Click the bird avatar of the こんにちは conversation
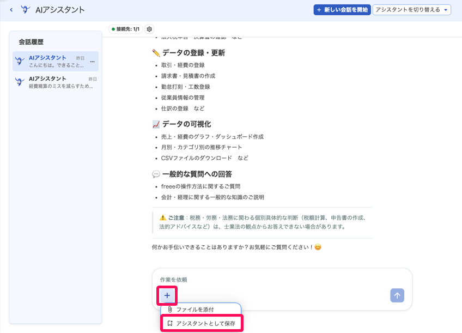 (20, 60)
